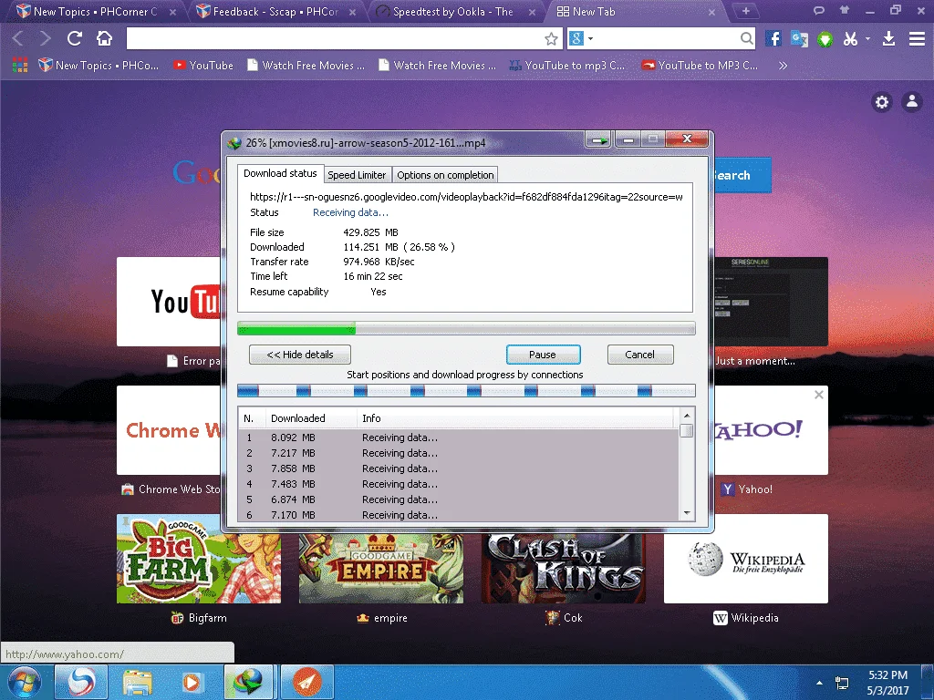Reload the current page
Screen dimensions: 934x700
pos(75,38)
